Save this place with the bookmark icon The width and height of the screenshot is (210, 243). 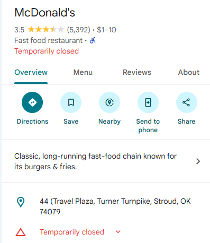pos(71,102)
